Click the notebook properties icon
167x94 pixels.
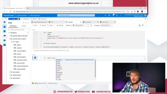143,25
